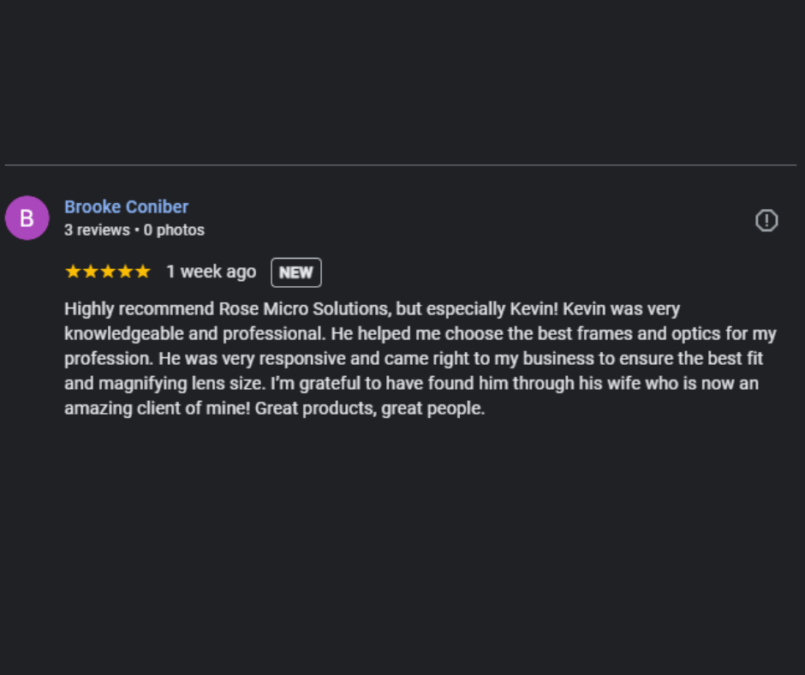The height and width of the screenshot is (675, 805).
Task: Click the fifth gold star
Action: pos(143,272)
